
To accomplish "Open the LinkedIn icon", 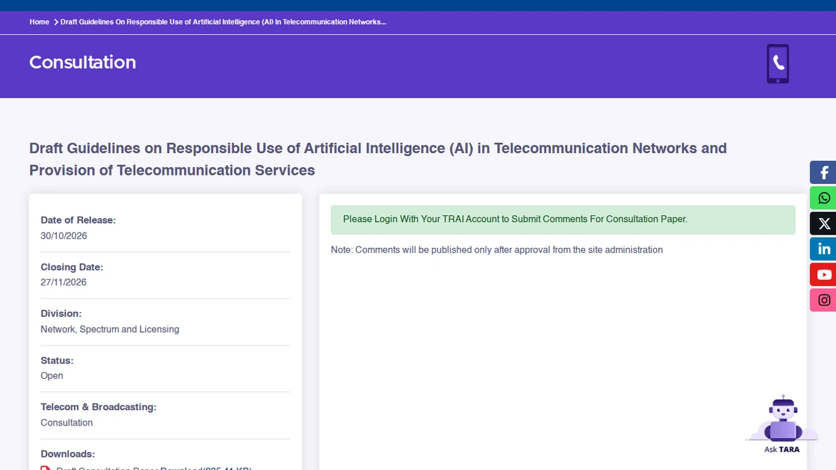I will coord(823,249).
